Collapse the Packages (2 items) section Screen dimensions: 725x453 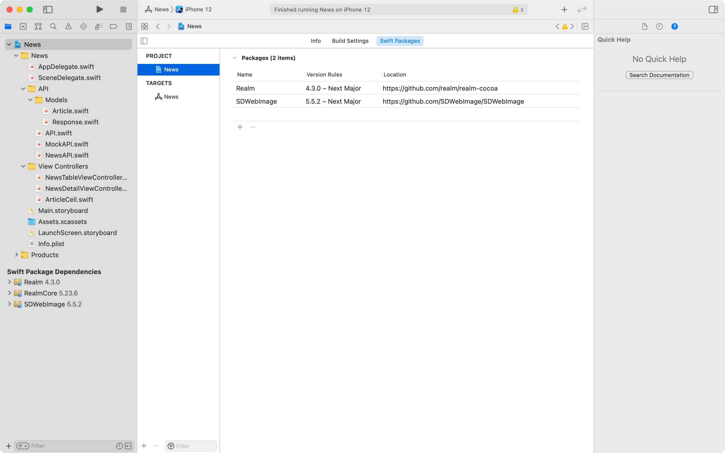234,58
